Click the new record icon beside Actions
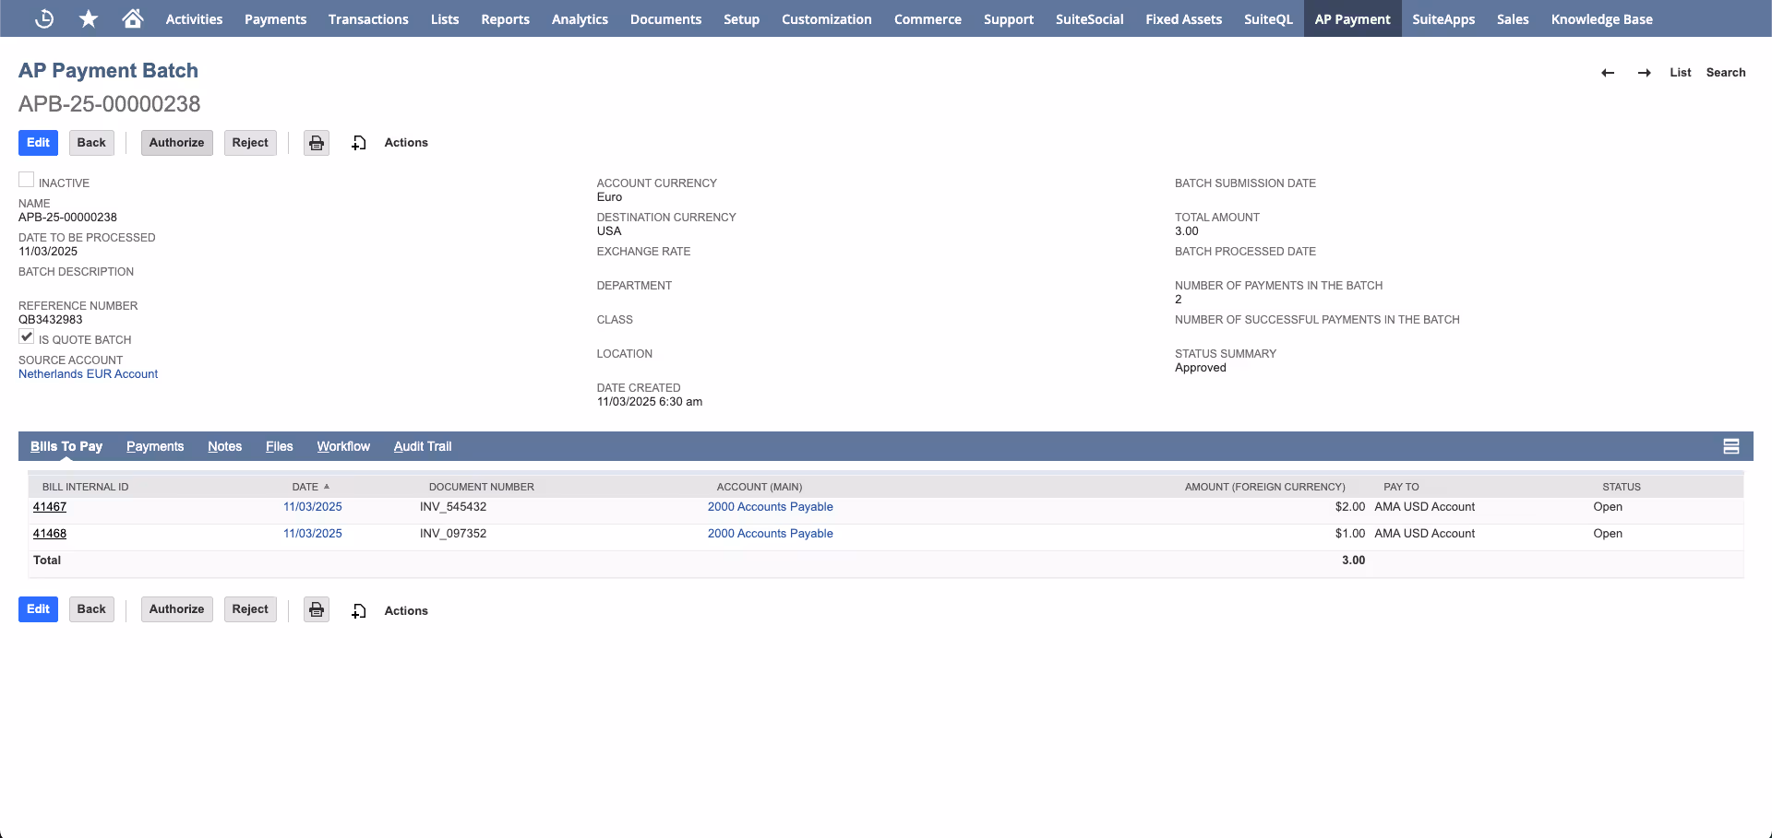This screenshot has height=838, width=1772. coord(359,143)
